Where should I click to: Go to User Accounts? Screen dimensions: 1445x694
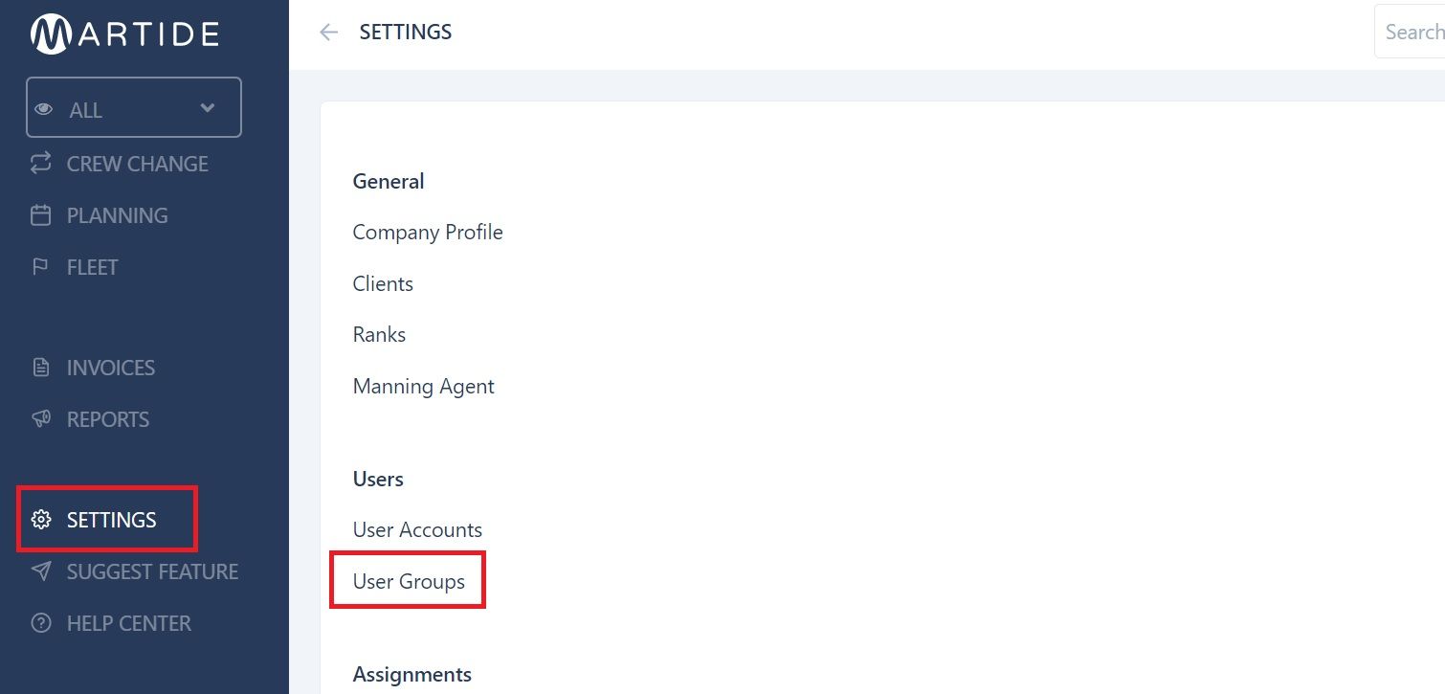click(417, 530)
